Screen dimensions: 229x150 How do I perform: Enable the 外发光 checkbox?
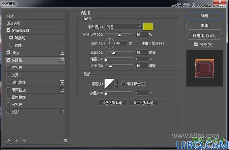(x=9, y=105)
